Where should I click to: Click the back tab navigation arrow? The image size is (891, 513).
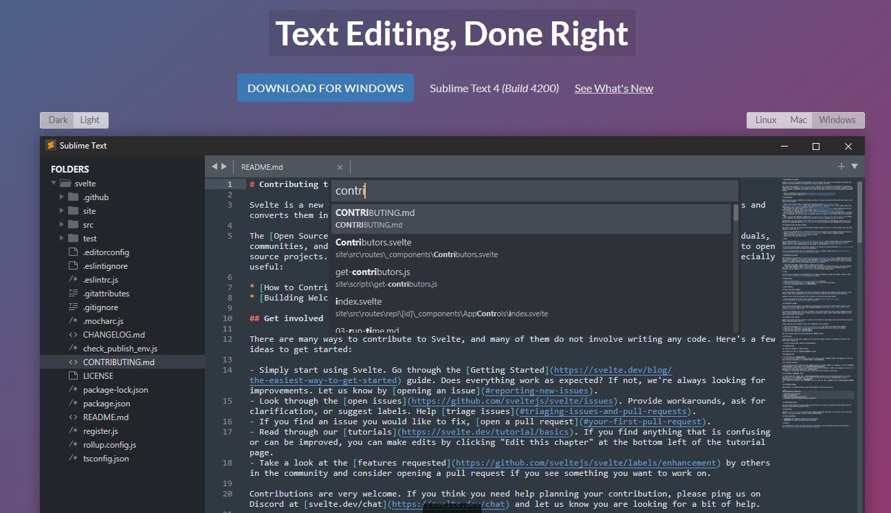214,166
